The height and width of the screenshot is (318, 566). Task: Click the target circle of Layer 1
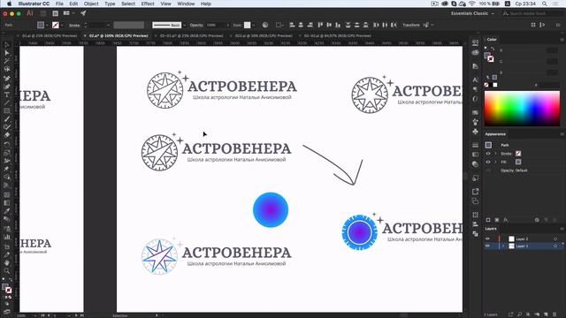(x=555, y=246)
